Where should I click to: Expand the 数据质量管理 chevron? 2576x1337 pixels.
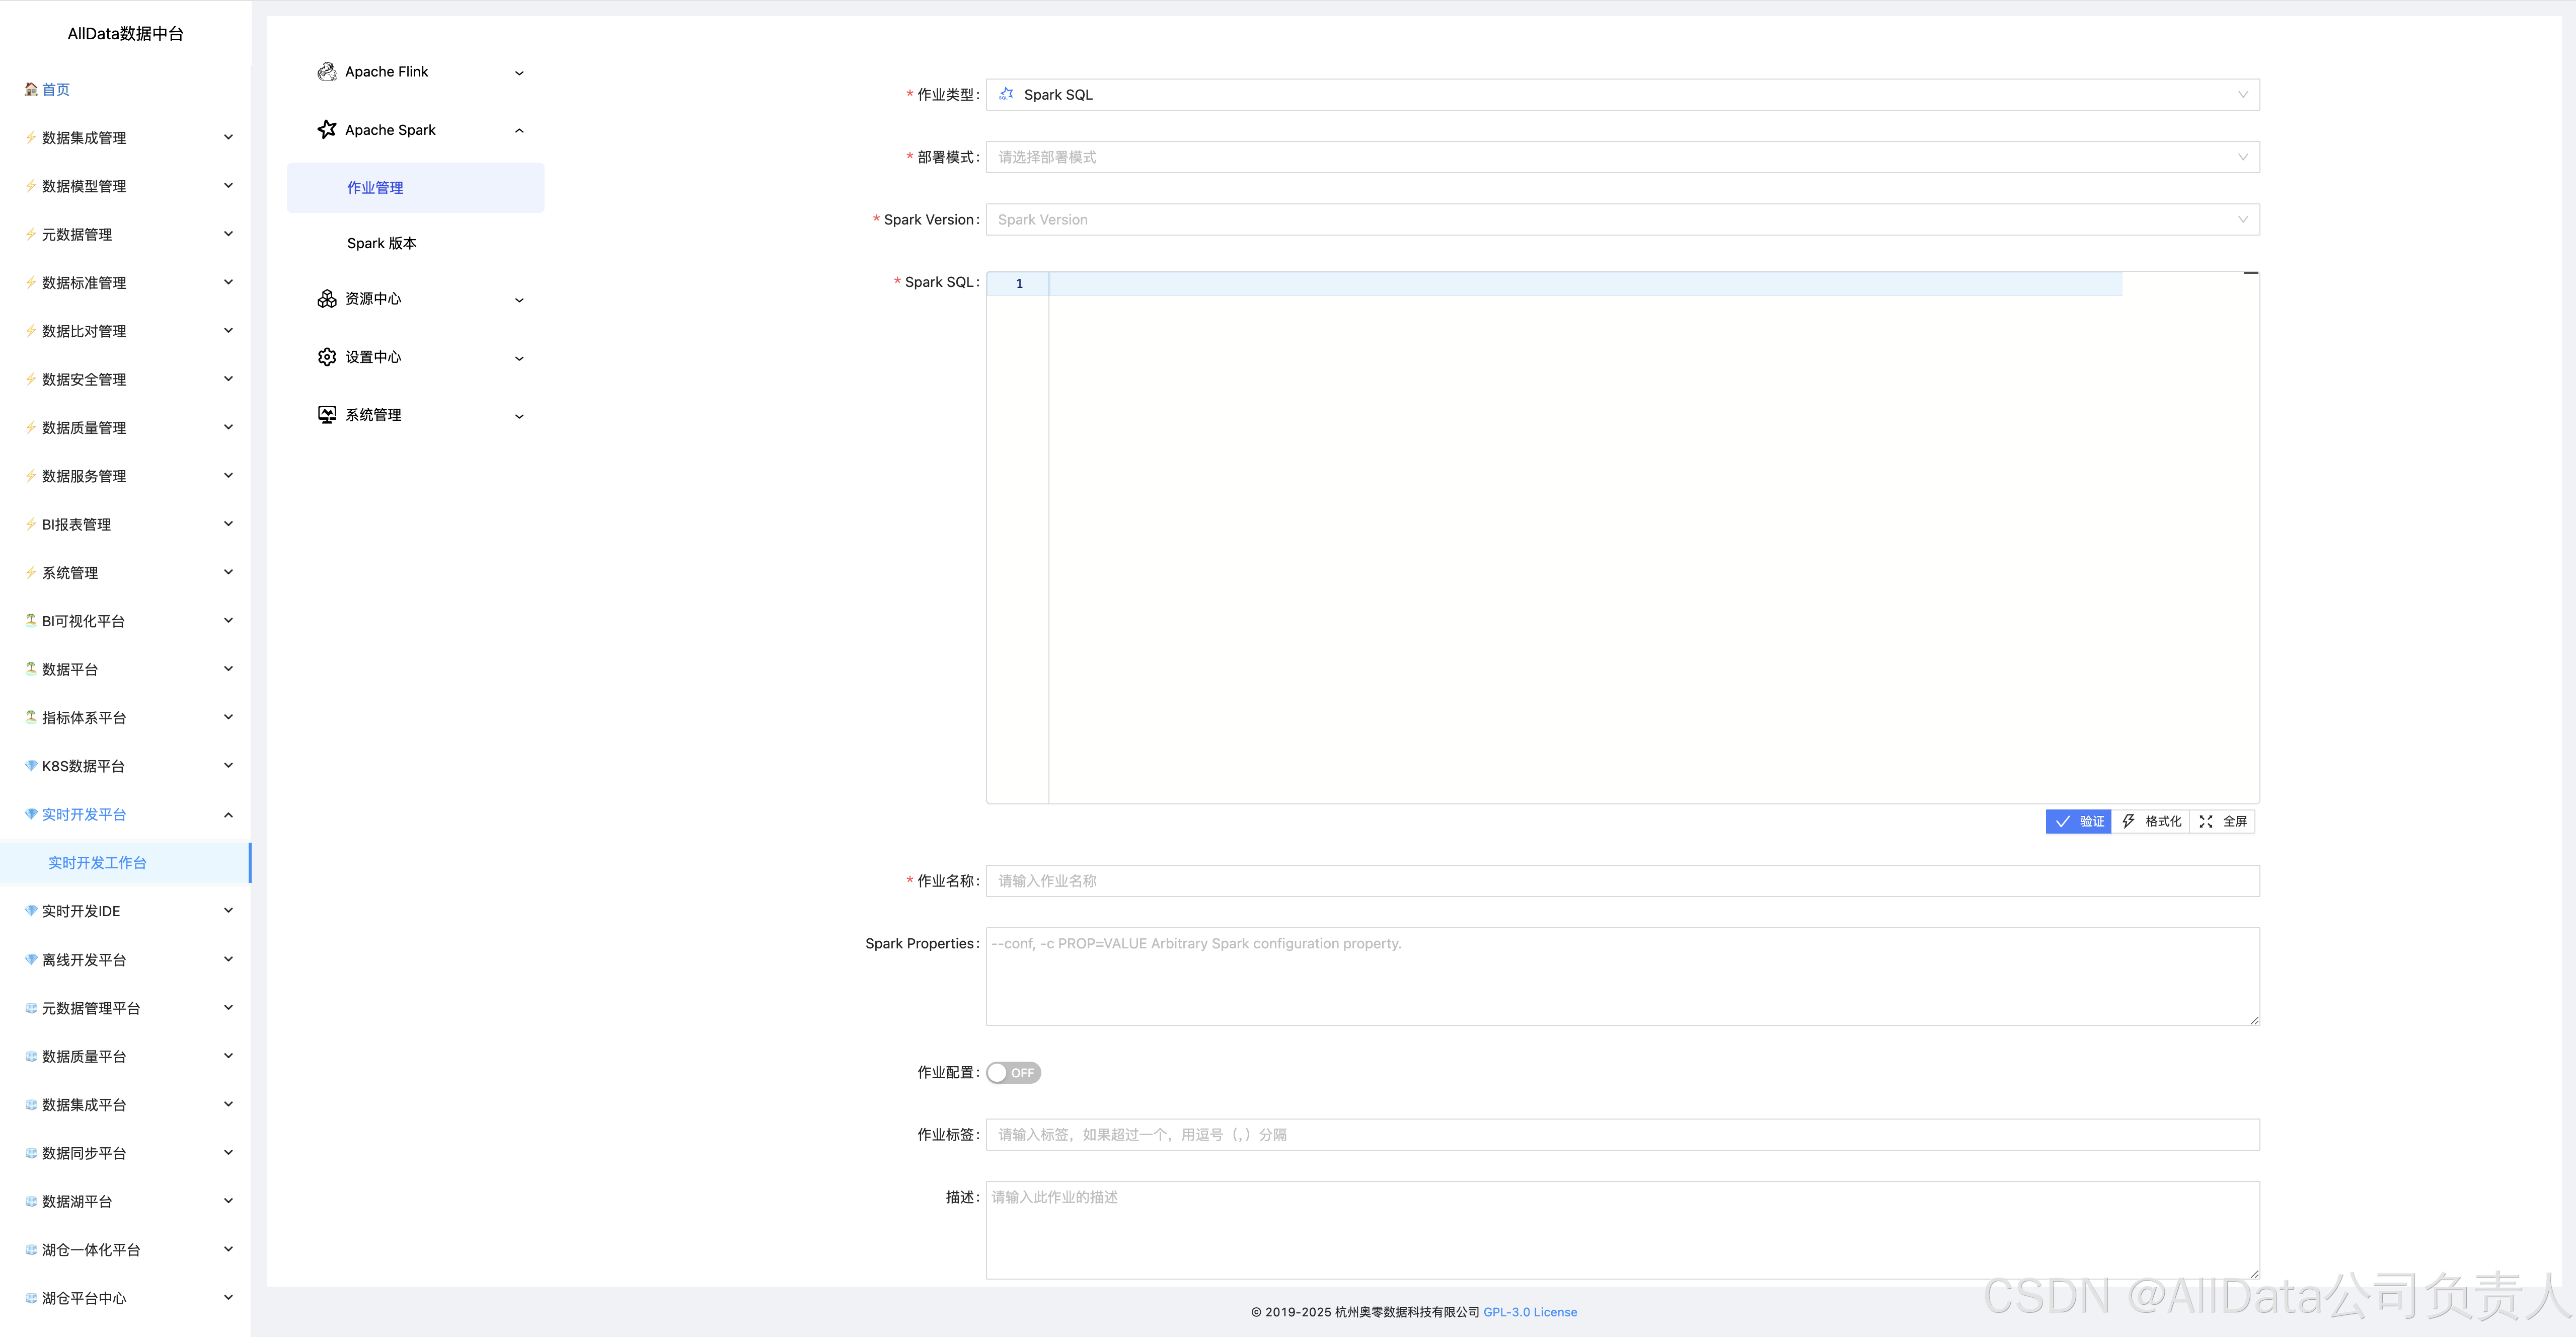228,427
